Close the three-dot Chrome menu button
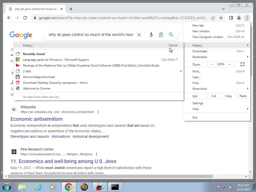Screen dimensions: 256x192 coord(247,18)
